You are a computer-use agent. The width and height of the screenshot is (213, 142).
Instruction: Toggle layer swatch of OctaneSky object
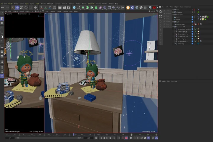(x=192, y=43)
